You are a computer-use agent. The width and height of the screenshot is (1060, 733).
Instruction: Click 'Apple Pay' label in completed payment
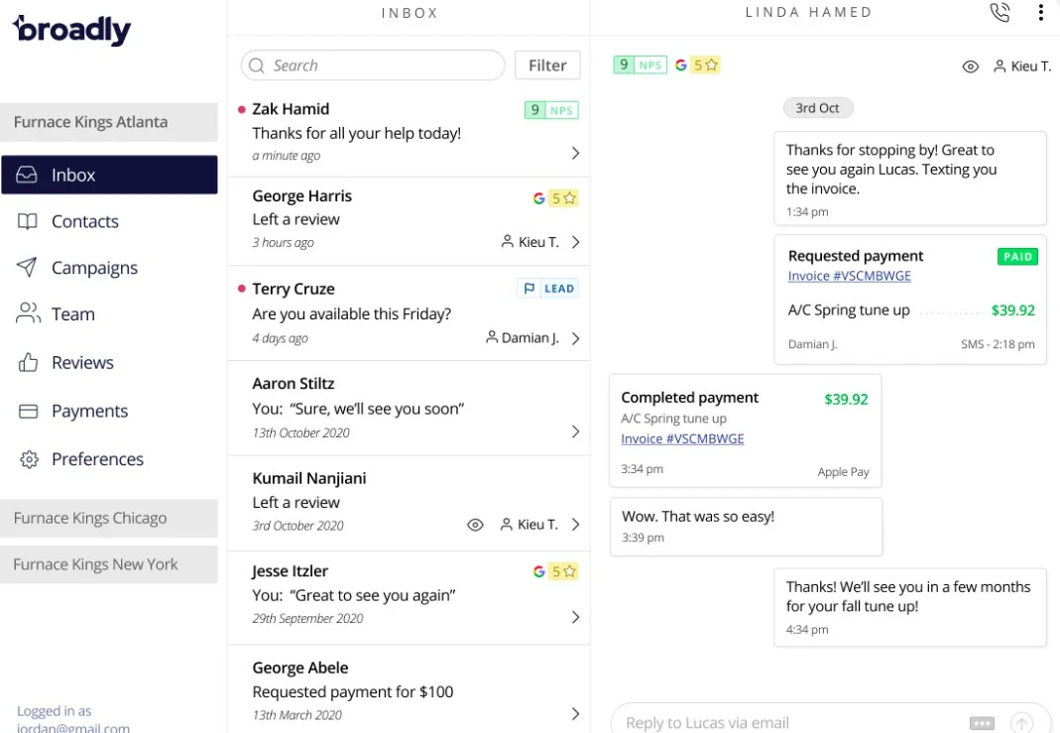(x=843, y=472)
